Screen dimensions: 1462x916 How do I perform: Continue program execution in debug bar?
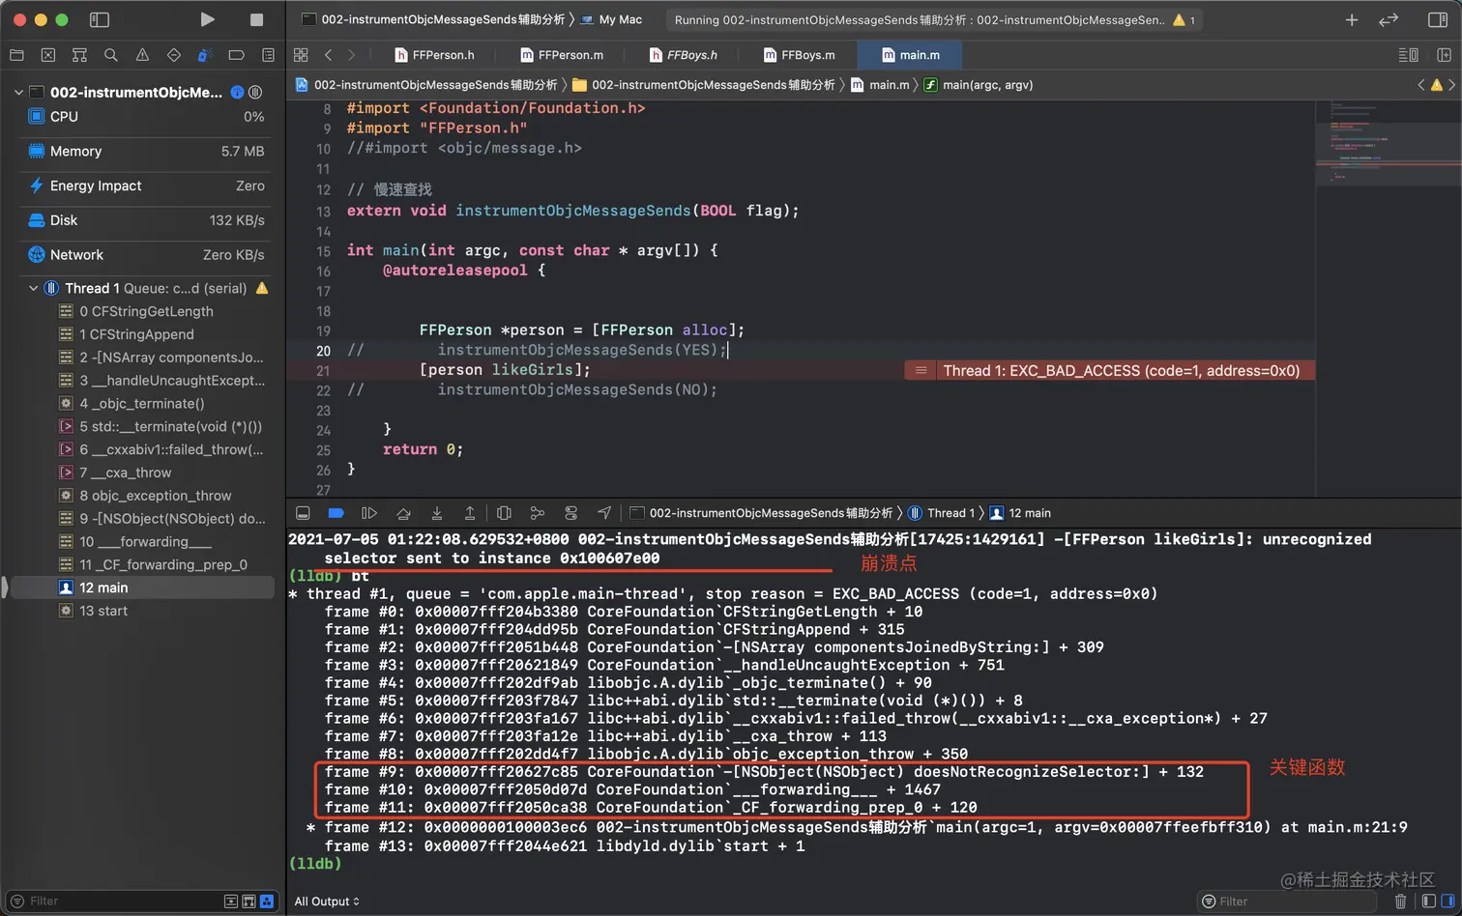tap(368, 513)
